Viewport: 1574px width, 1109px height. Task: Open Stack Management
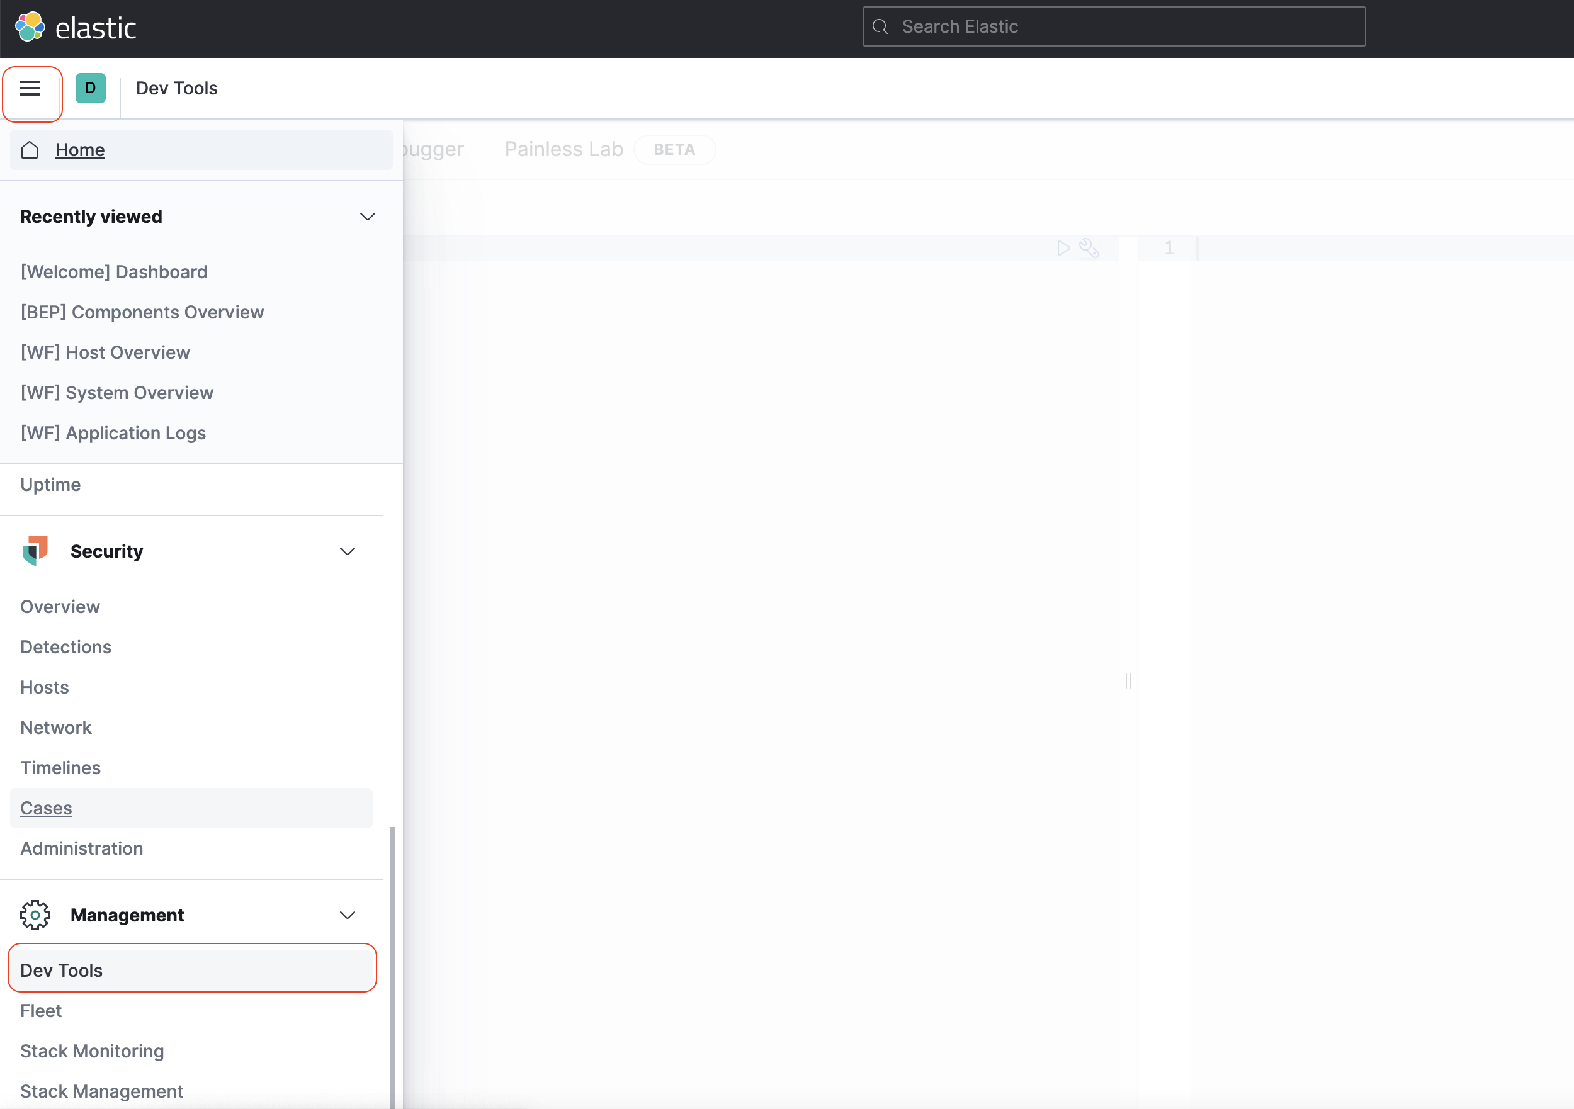(x=101, y=1091)
